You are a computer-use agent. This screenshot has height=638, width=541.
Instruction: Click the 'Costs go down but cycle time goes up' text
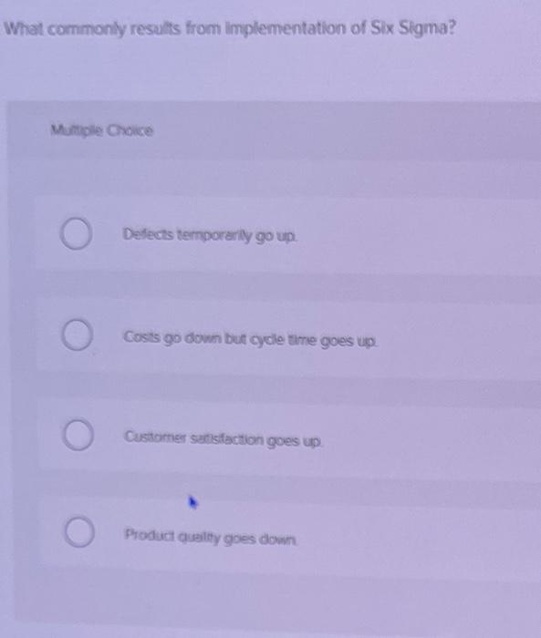(250, 339)
